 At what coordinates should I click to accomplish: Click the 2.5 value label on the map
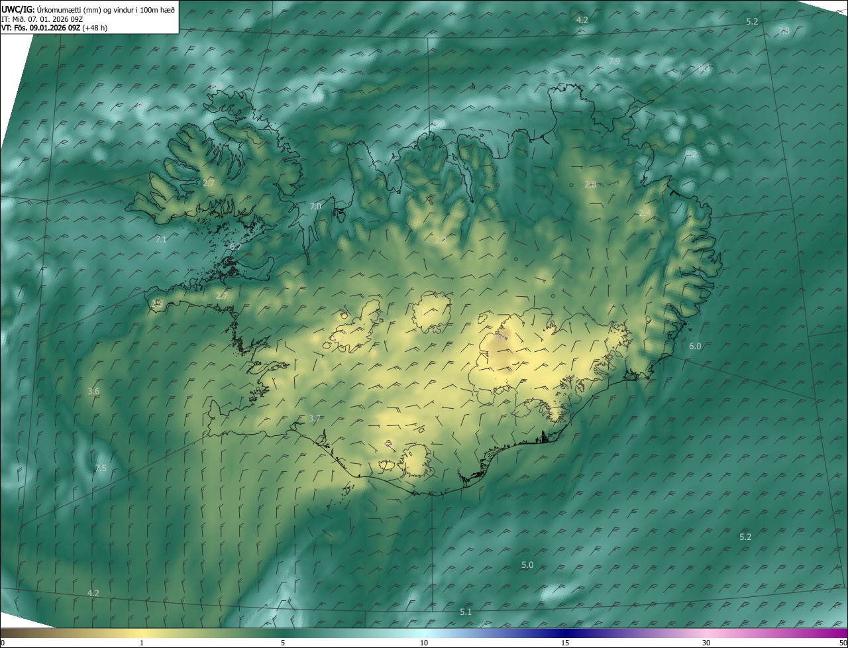(157, 303)
